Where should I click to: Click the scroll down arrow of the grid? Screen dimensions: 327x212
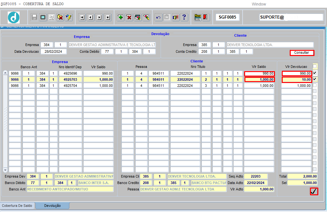[5, 170]
